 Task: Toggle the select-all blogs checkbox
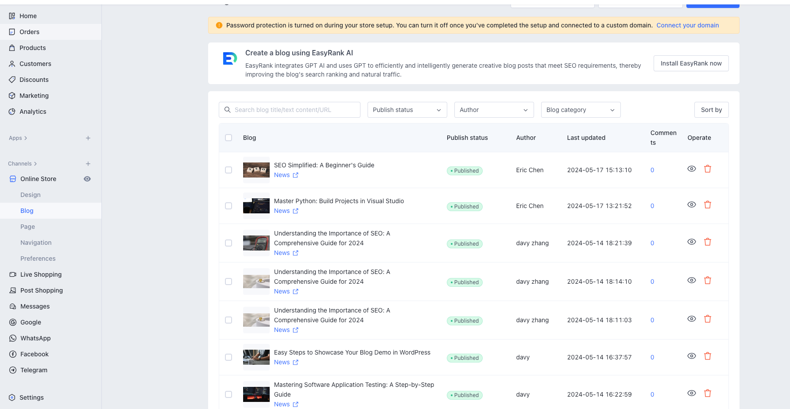click(228, 138)
